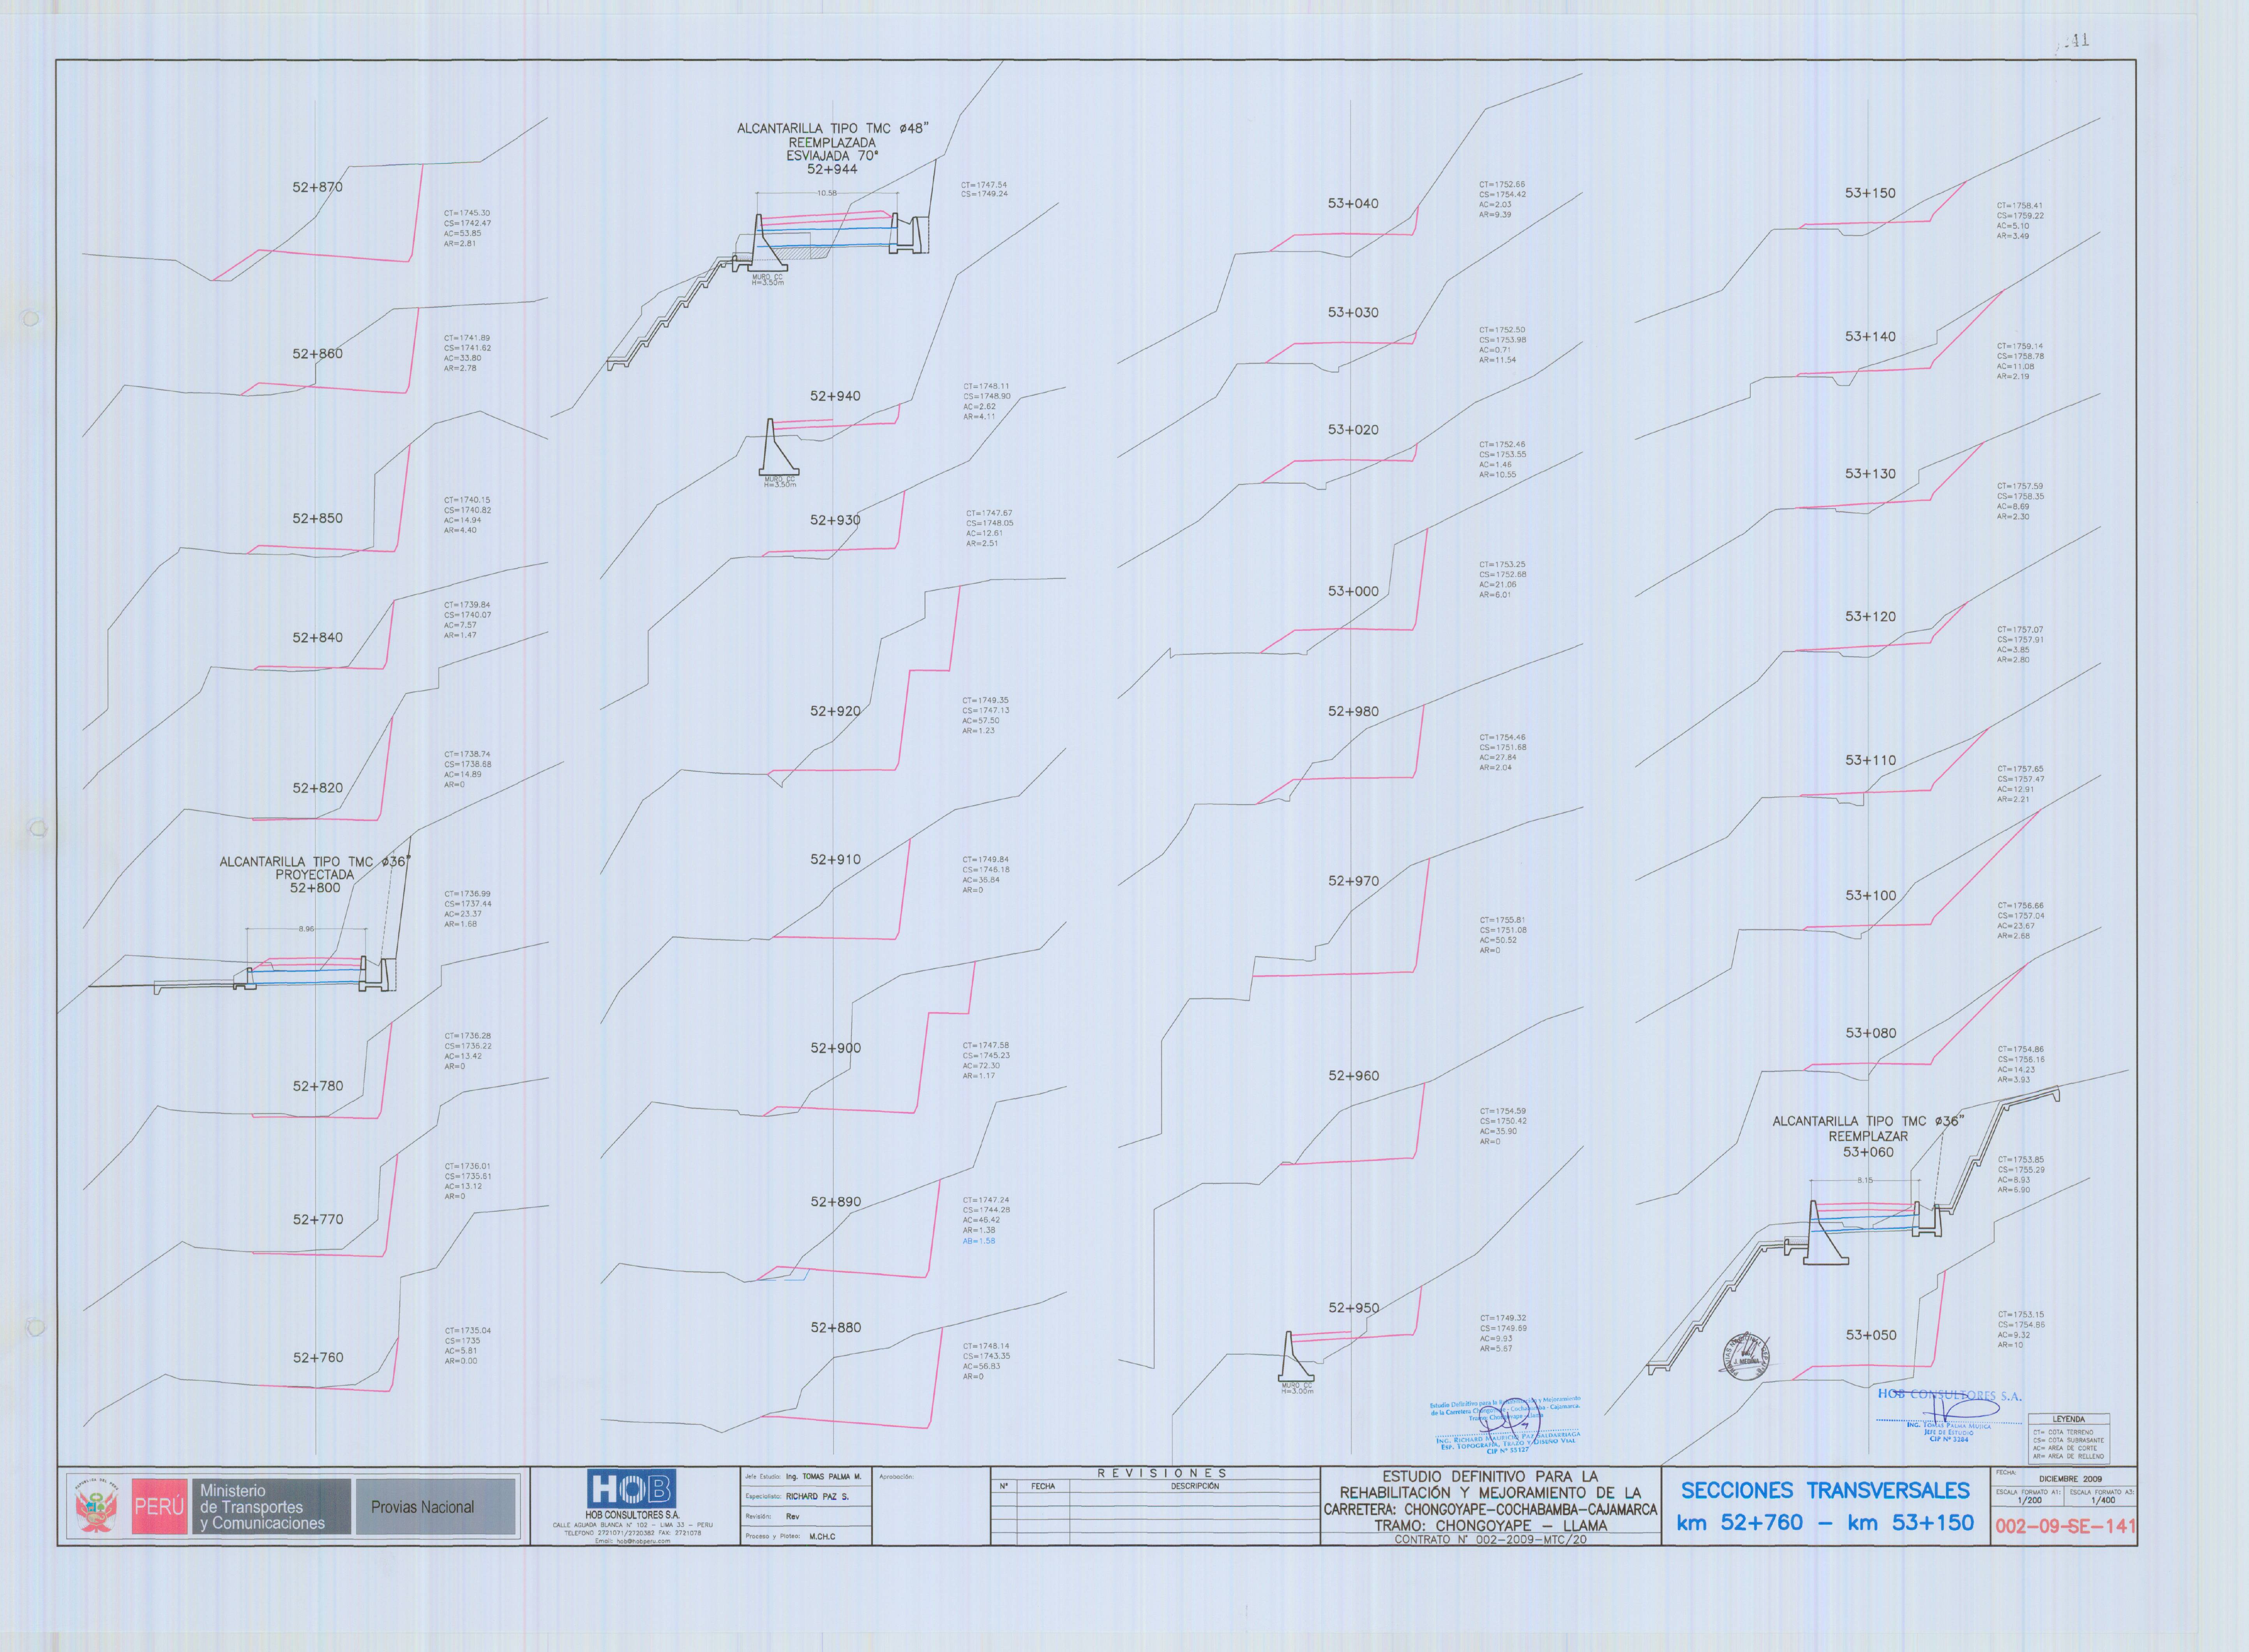The width and height of the screenshot is (2249, 1652).
Task: Click station label 53+120
Action: point(1870,617)
